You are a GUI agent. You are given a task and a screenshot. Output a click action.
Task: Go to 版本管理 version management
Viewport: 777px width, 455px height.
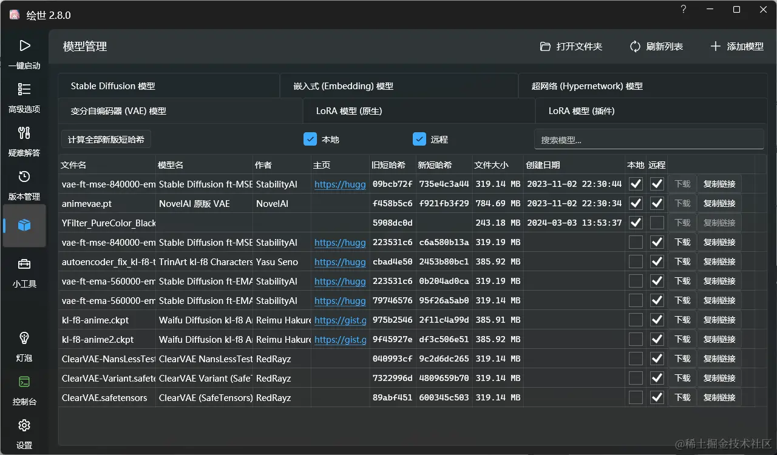(x=24, y=185)
